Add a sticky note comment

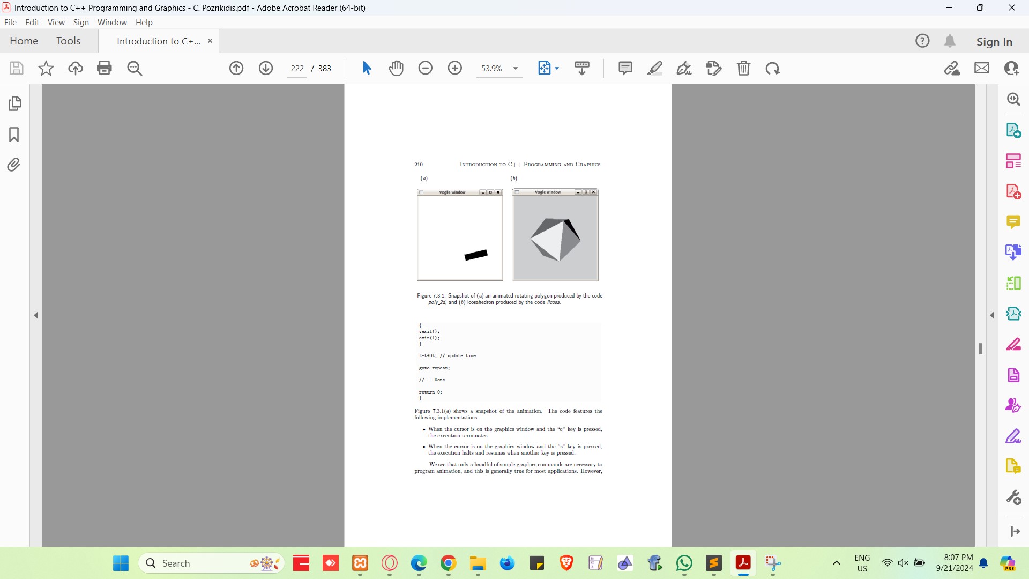click(x=625, y=68)
